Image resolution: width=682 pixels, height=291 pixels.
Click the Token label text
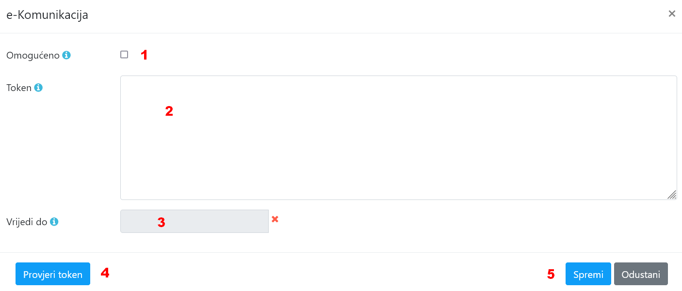click(x=18, y=88)
